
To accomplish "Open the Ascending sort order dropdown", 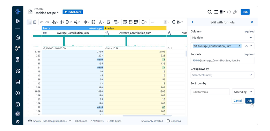I will (243, 92).
